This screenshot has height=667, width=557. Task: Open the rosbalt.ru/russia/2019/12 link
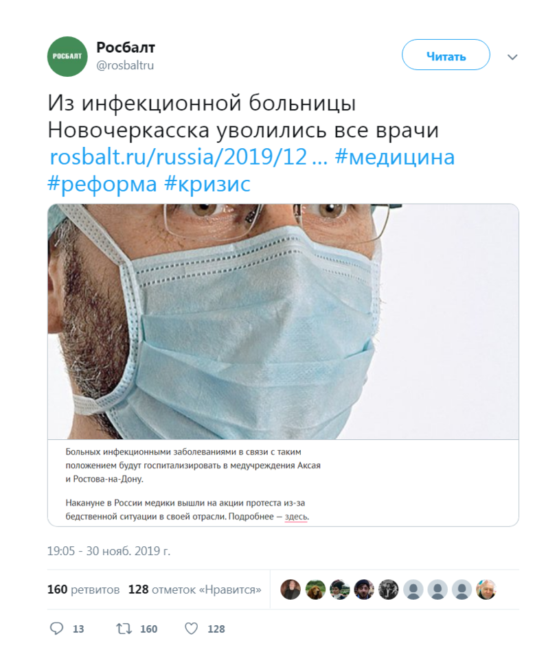click(x=189, y=157)
